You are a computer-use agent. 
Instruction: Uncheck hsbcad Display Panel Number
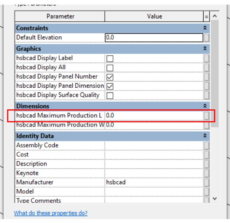[110, 77]
